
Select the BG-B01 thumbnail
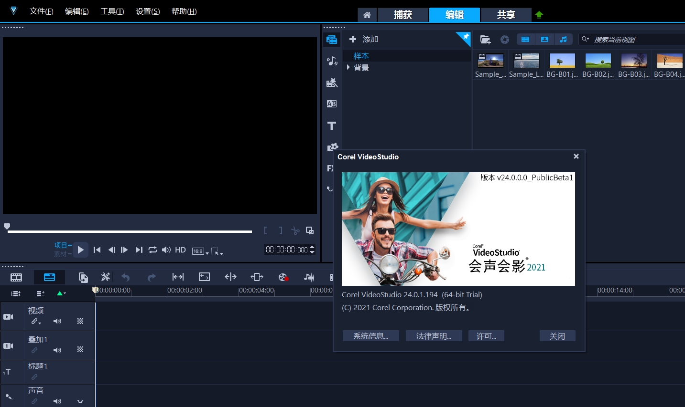[x=562, y=61]
